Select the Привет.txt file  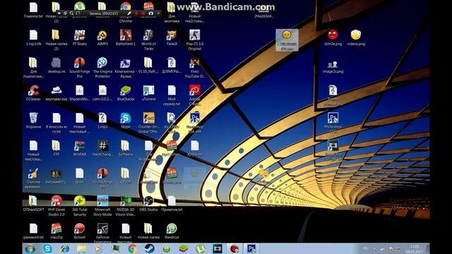click(x=172, y=203)
